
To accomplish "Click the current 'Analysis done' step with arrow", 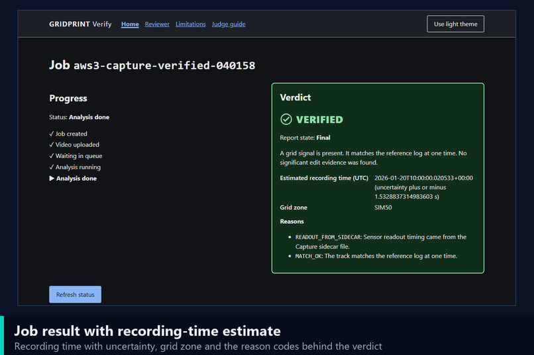I will coord(73,178).
